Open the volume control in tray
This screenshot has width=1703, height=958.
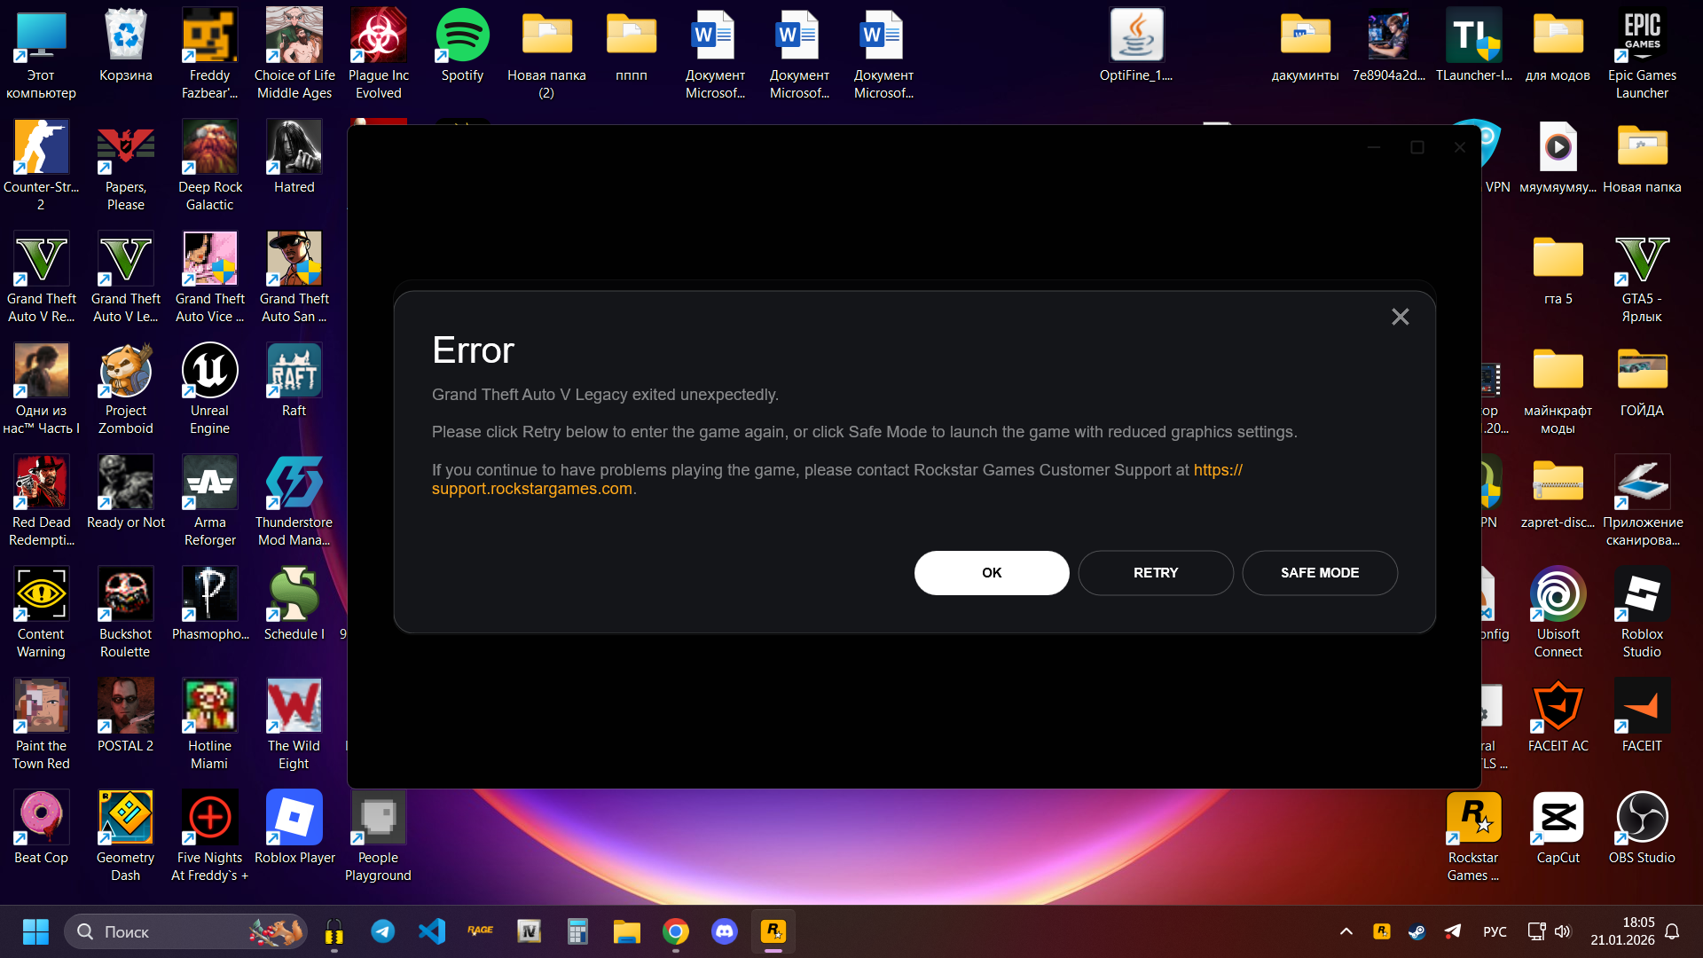click(x=1562, y=931)
